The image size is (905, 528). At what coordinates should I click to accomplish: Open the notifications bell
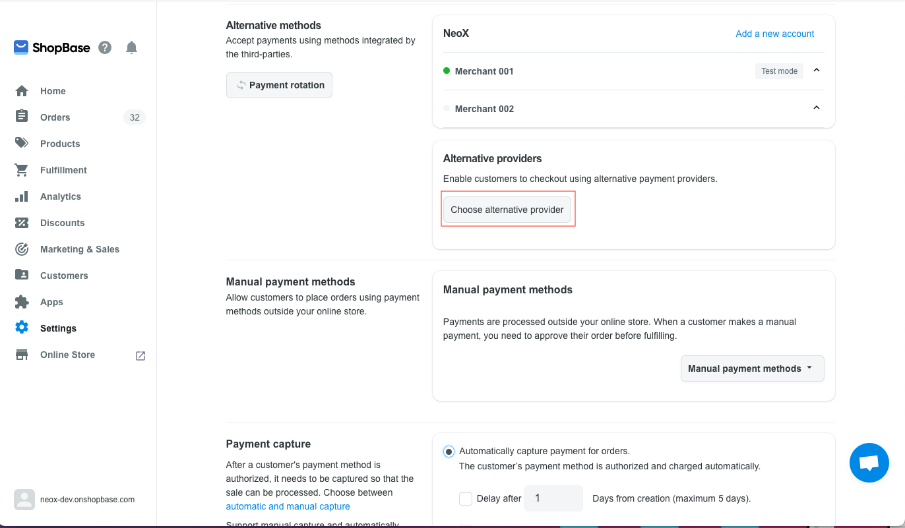132,47
